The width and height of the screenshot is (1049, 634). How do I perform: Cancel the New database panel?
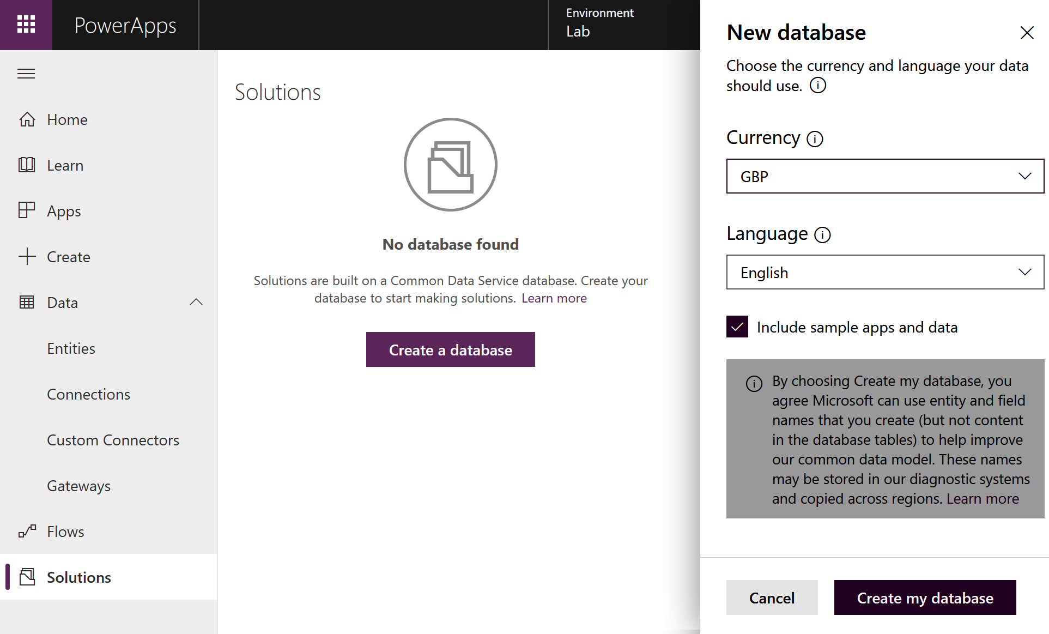pos(772,597)
